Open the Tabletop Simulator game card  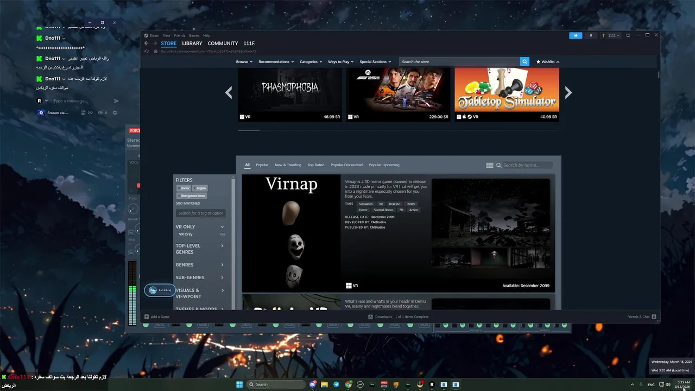[507, 94]
